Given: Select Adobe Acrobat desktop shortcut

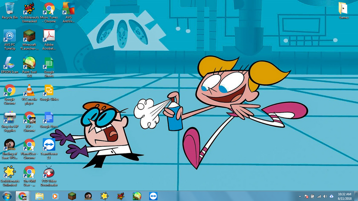Looking at the screenshot, I should 49,40.
